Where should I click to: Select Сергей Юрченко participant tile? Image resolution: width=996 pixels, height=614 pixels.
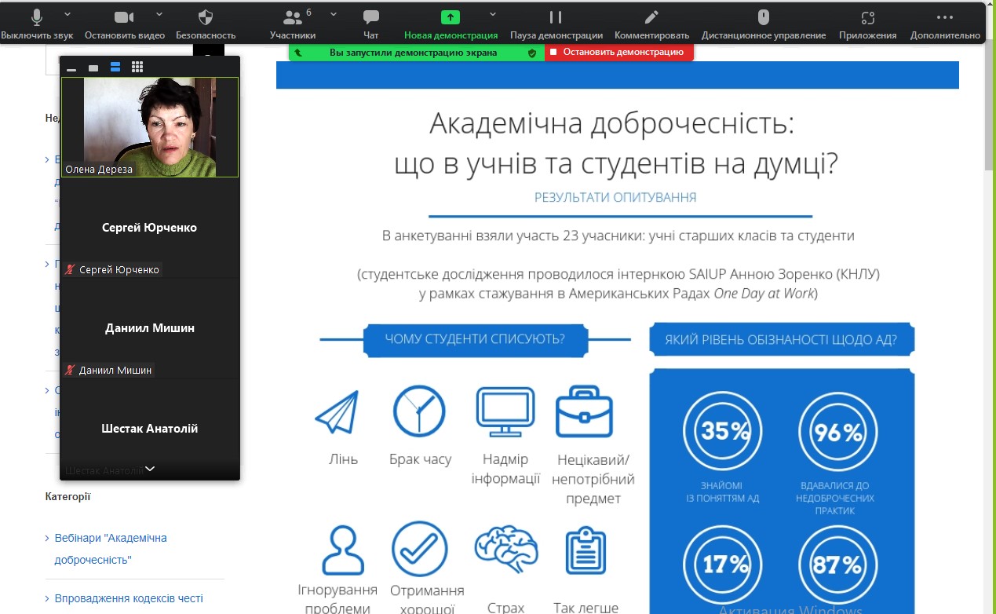(150, 228)
